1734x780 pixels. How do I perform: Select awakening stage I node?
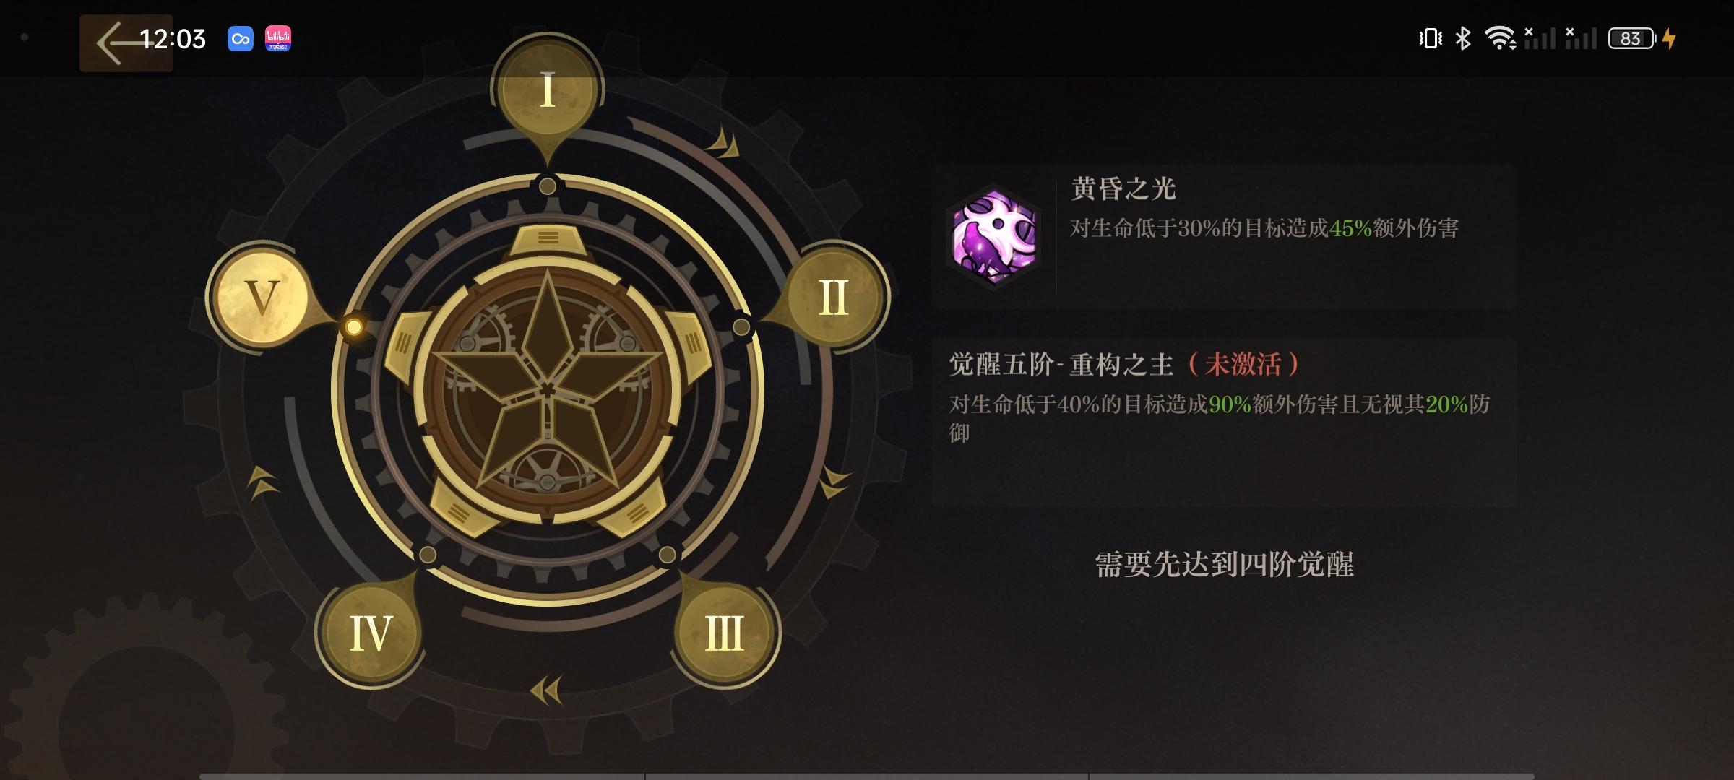(547, 90)
